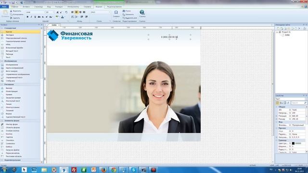
Task: Toggle underline formatting in the ribbon
Action: (x=35, y=17)
